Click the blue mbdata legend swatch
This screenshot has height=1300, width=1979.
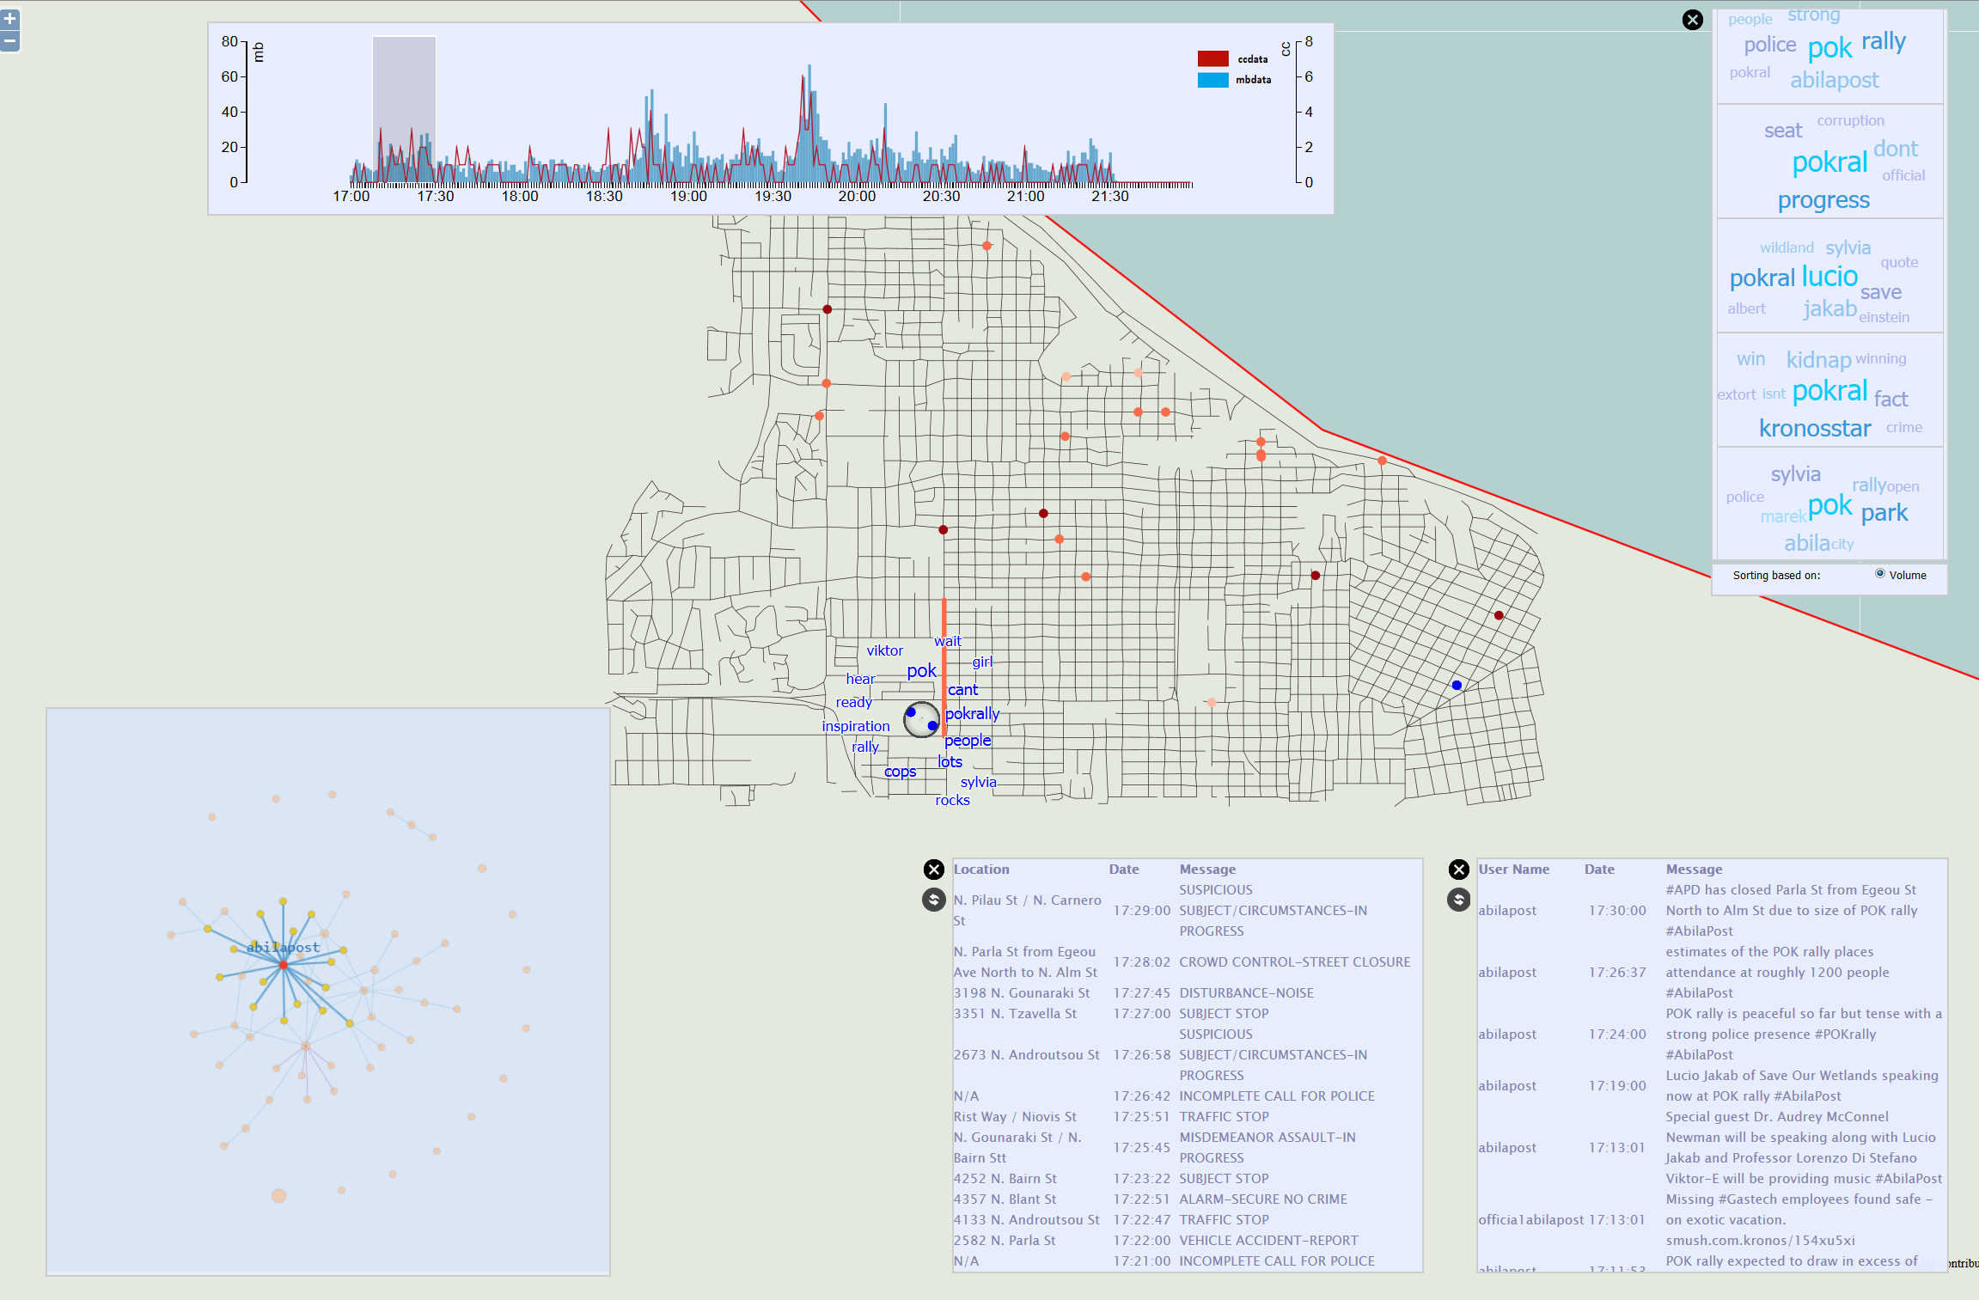coord(1212,80)
